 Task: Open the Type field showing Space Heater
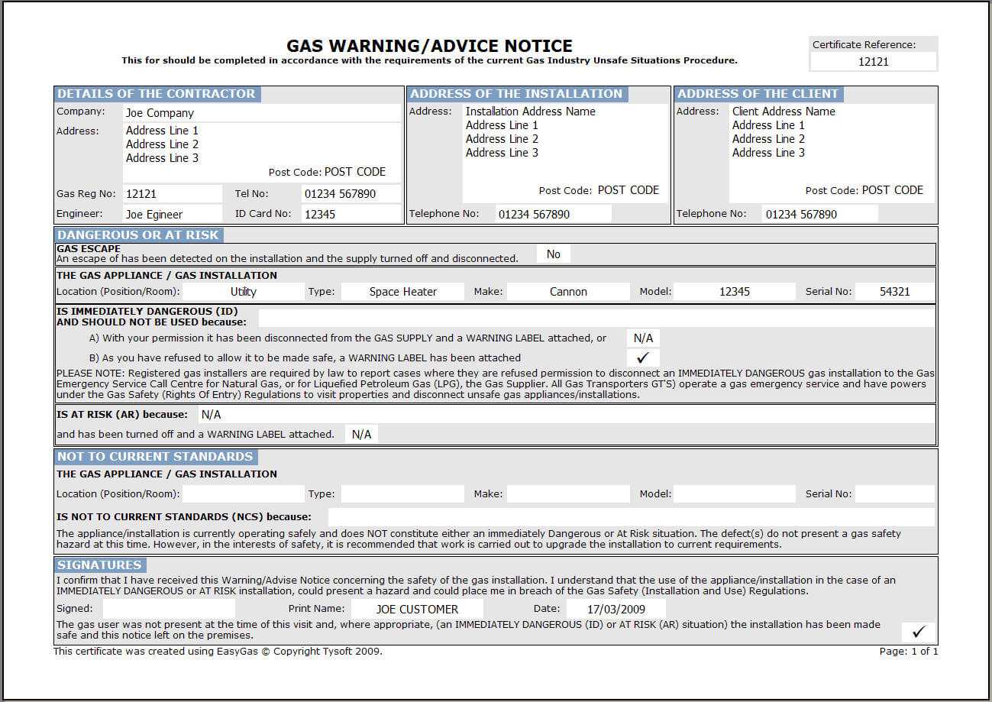pos(402,292)
